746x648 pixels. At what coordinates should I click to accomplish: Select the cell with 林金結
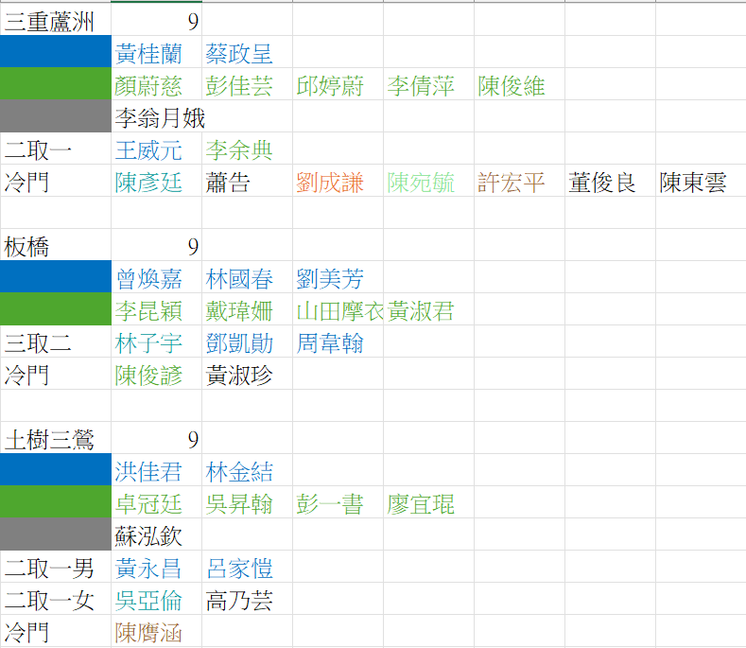click(x=248, y=470)
